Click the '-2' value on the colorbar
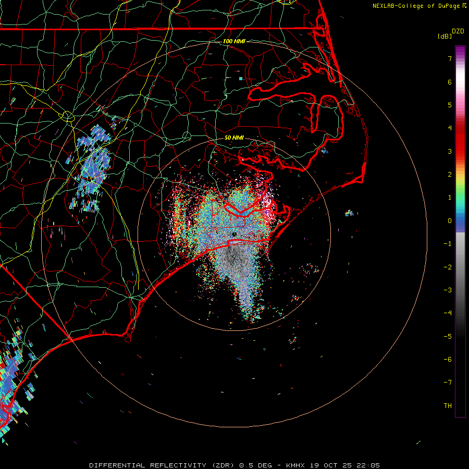469x469 pixels. 448,267
